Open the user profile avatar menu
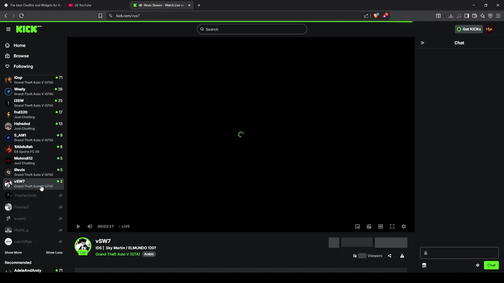Image resolution: width=504 pixels, height=283 pixels. (x=489, y=29)
